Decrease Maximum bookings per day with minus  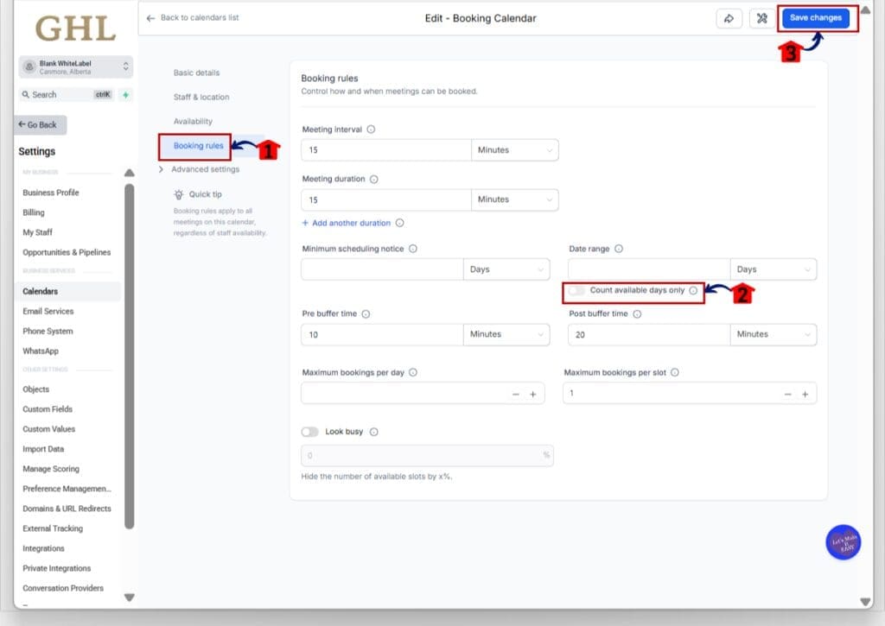515,395
